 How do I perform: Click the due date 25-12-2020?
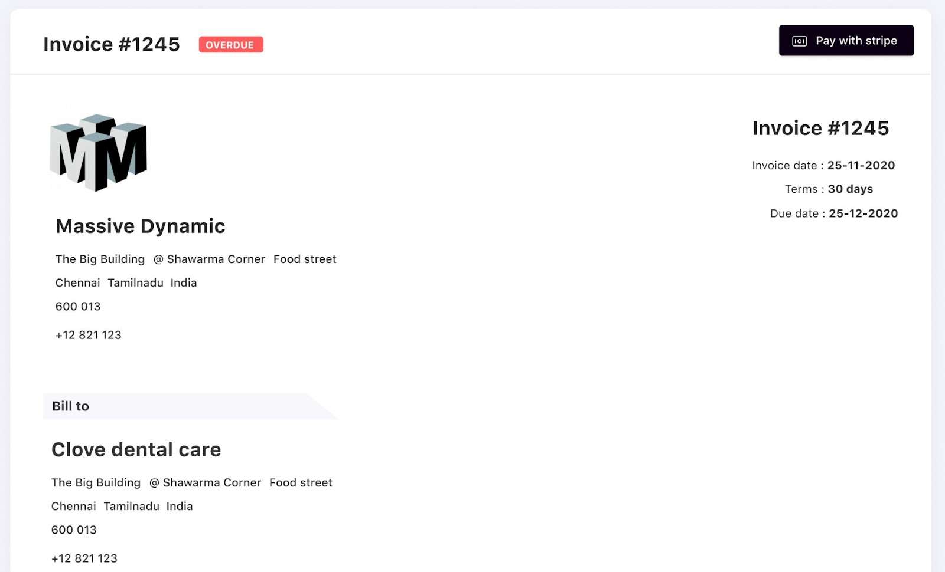[x=863, y=213]
